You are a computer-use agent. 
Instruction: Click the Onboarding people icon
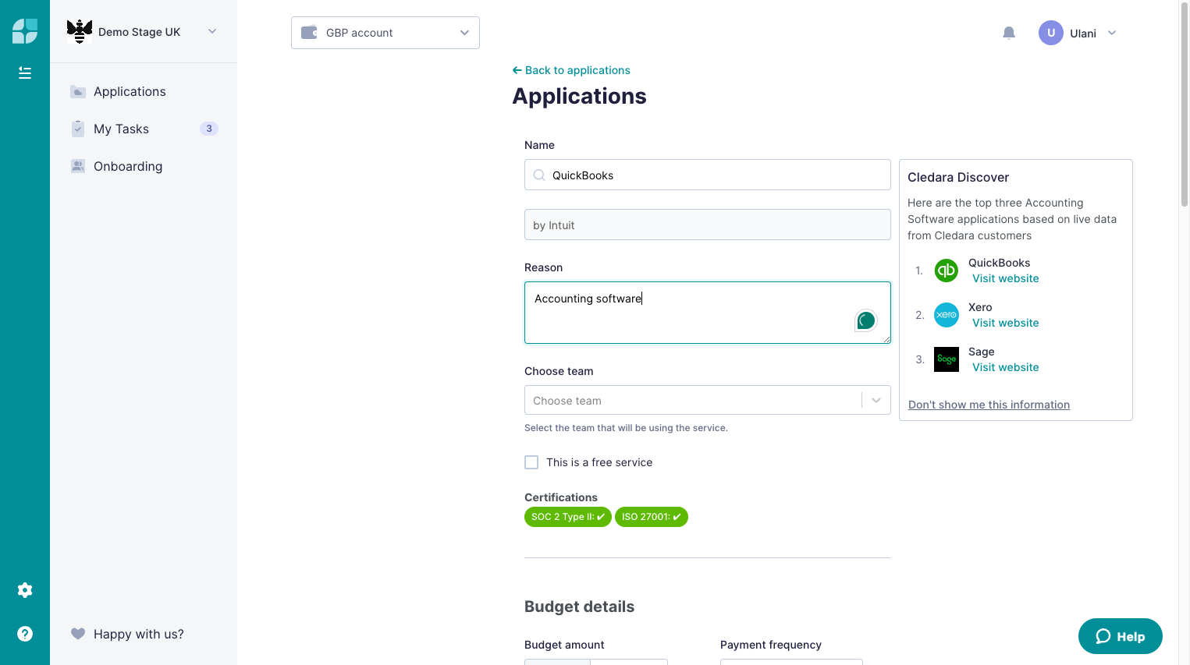(x=78, y=166)
